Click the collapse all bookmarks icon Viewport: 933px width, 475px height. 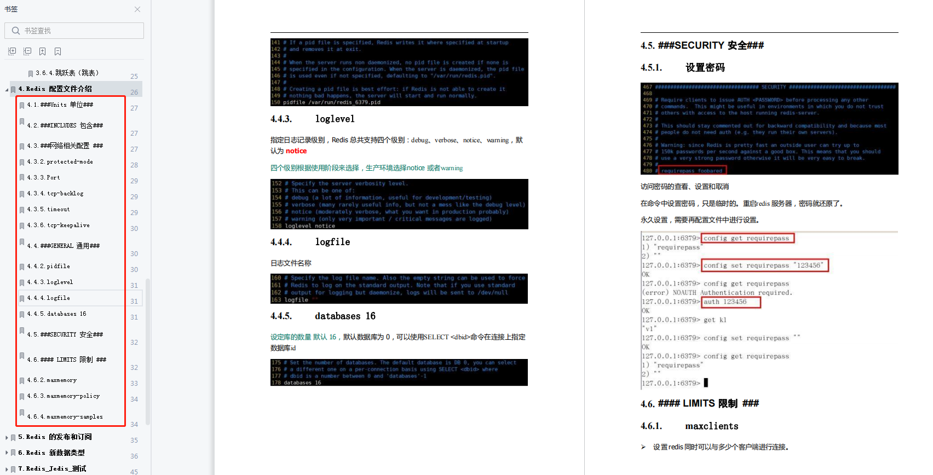tap(27, 51)
